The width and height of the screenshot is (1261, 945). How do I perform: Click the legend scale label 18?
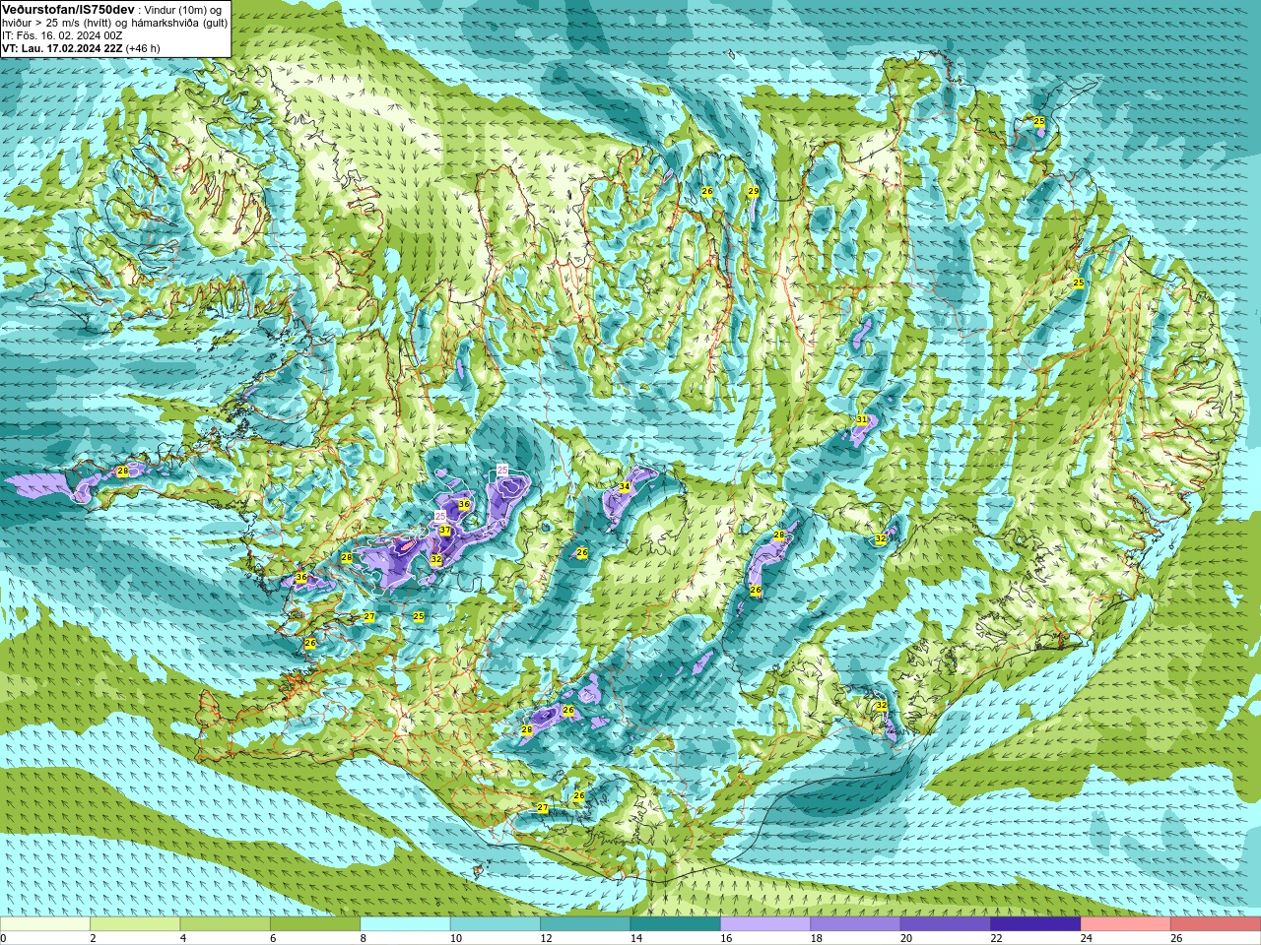point(817,939)
